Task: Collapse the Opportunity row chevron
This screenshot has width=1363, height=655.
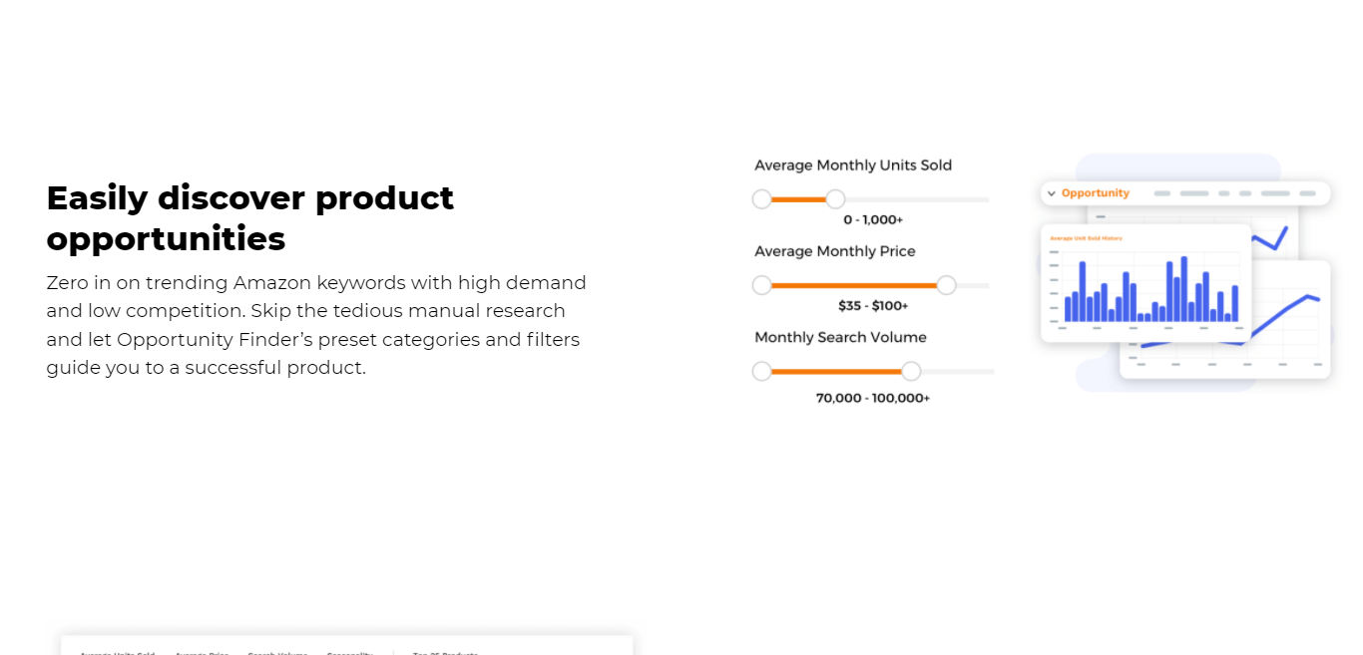Action: (1051, 193)
